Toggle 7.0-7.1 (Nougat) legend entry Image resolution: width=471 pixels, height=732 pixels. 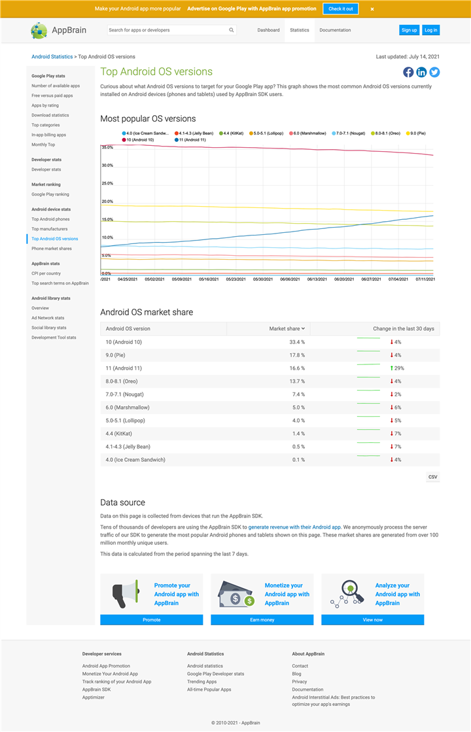pyautogui.click(x=349, y=133)
